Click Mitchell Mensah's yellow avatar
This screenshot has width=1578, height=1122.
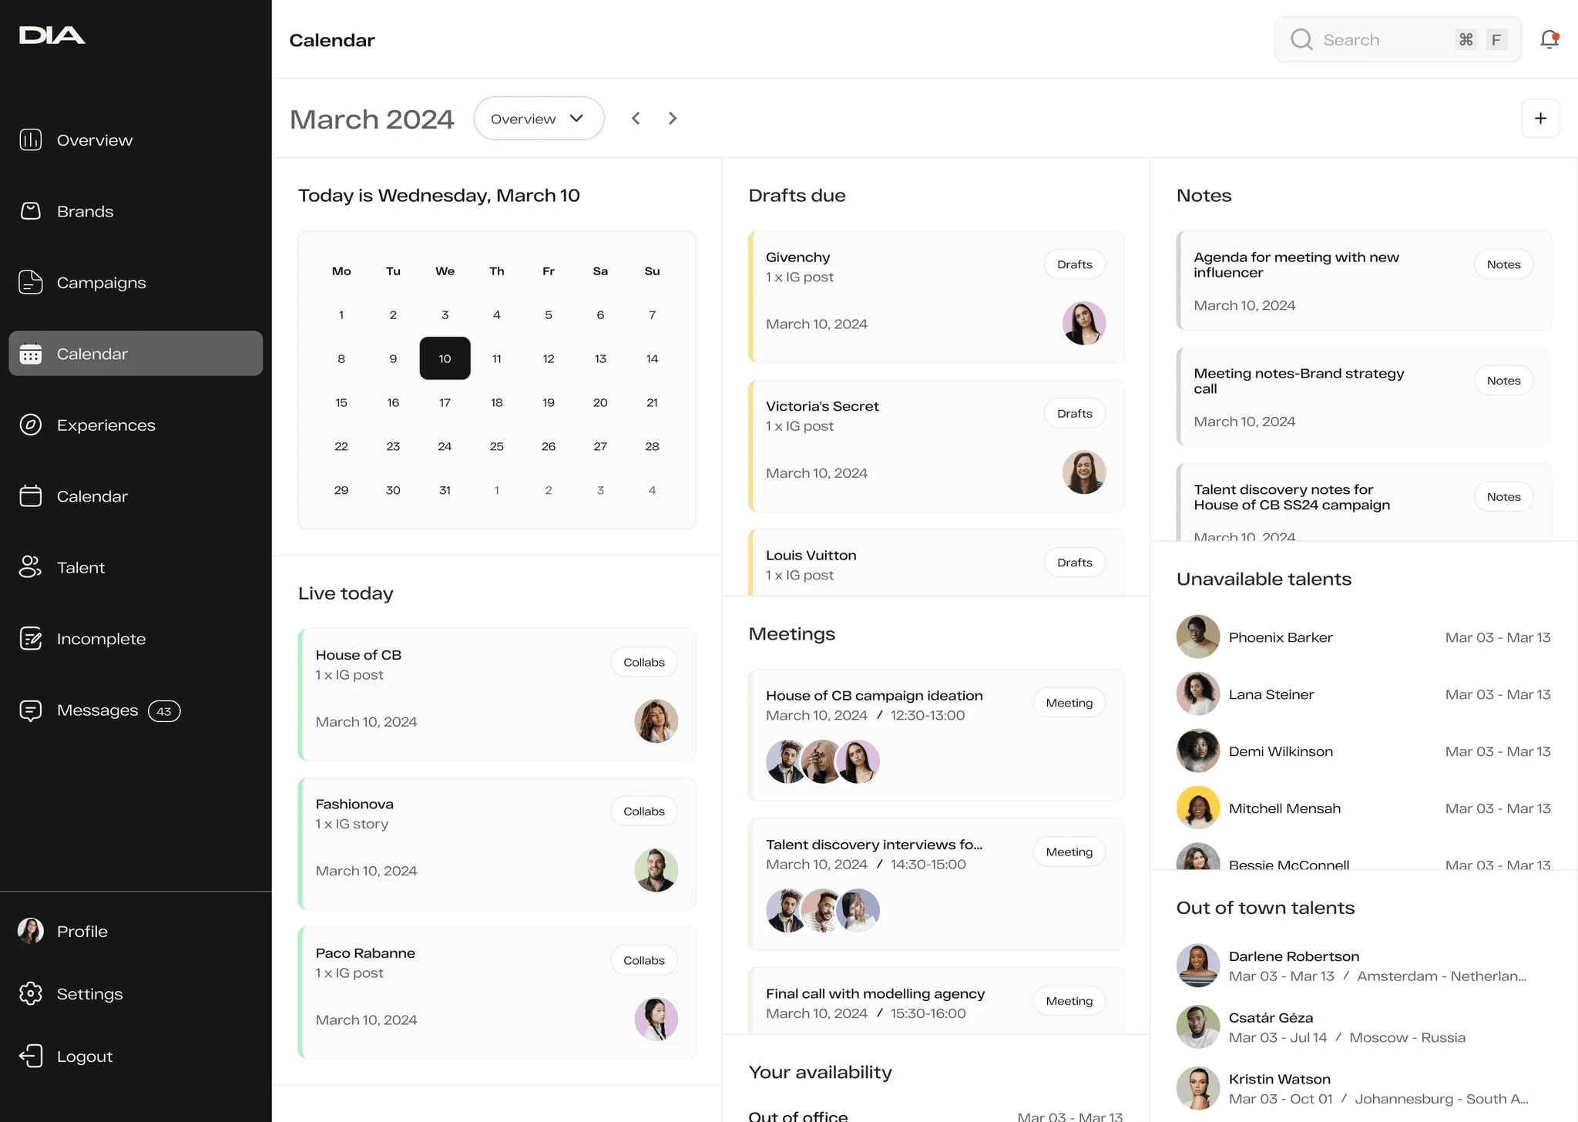pos(1198,808)
